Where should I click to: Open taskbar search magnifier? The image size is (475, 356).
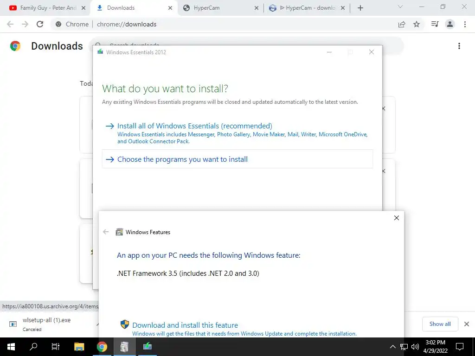(33, 347)
